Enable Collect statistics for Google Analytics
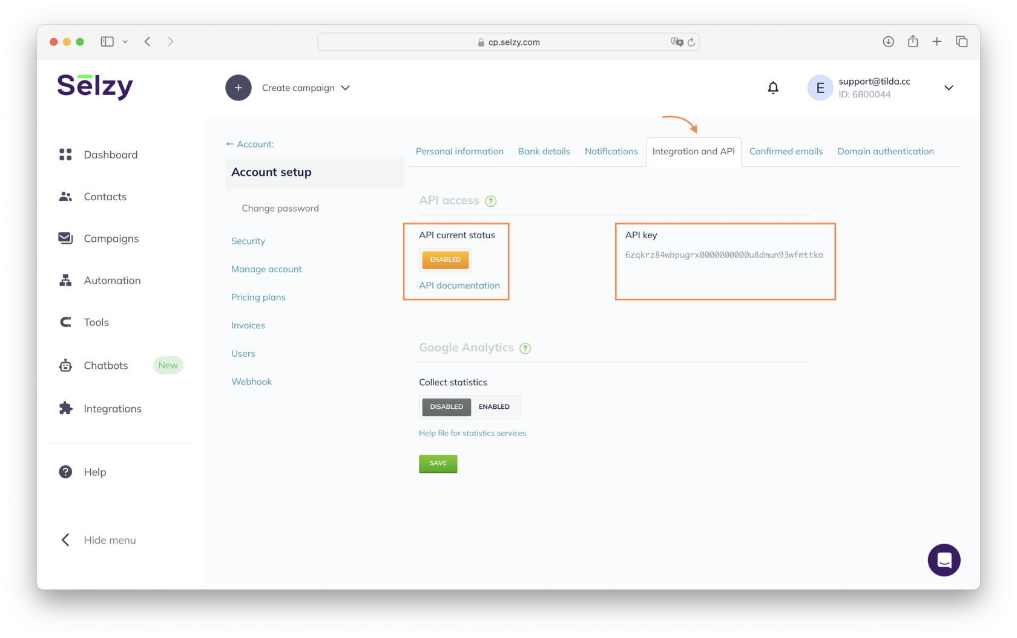1017x638 pixels. coord(493,407)
